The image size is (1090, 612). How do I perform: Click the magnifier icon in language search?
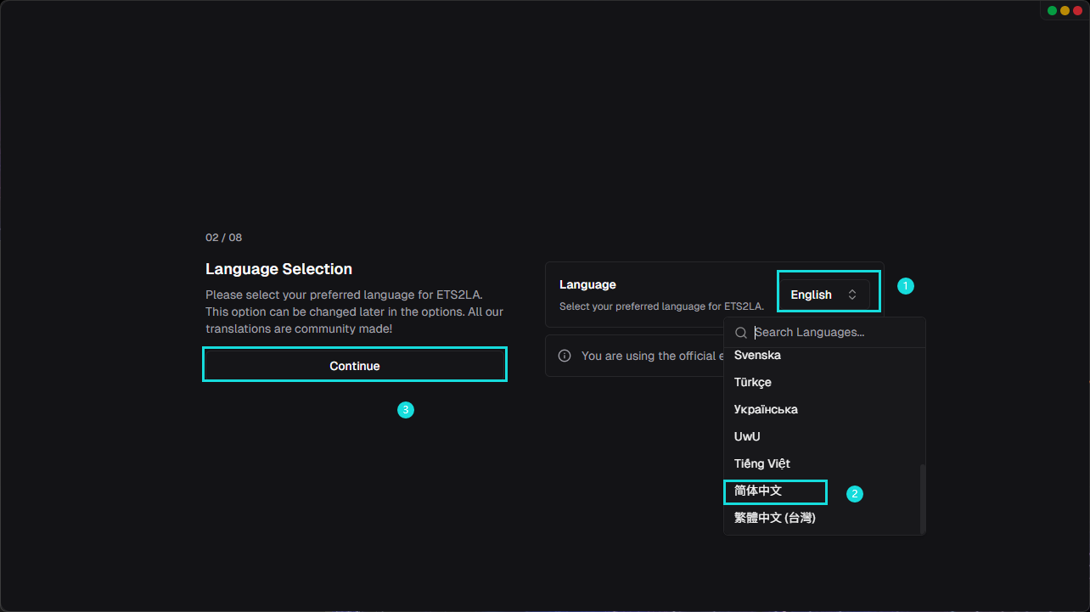coord(741,333)
